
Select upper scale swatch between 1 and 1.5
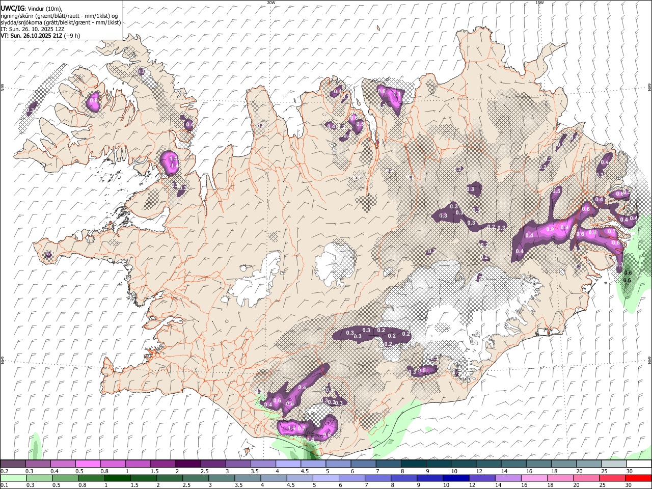point(138,464)
